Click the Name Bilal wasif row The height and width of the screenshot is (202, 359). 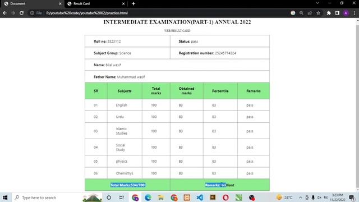click(x=177, y=65)
